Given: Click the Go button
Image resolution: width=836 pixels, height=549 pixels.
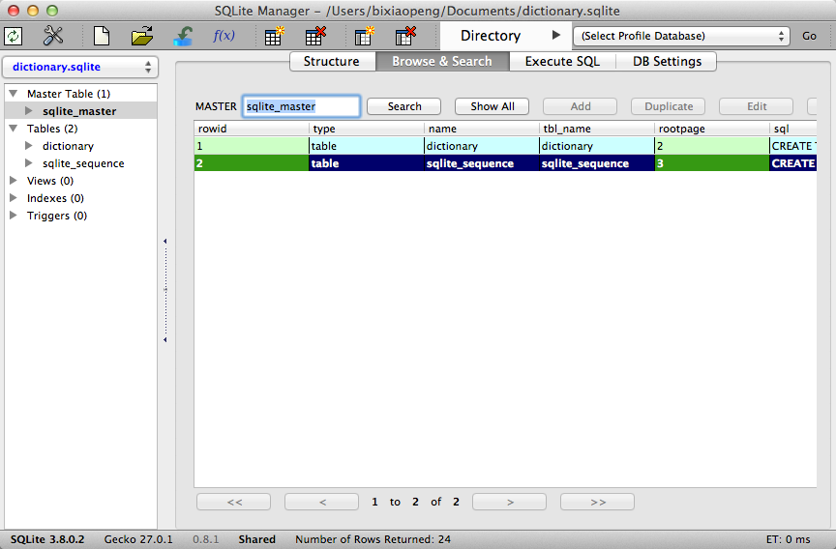Looking at the screenshot, I should pyautogui.click(x=809, y=36).
